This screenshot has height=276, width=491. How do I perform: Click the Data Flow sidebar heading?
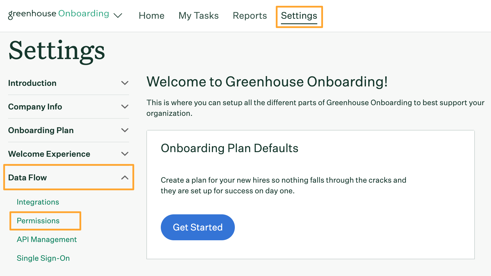tap(28, 177)
